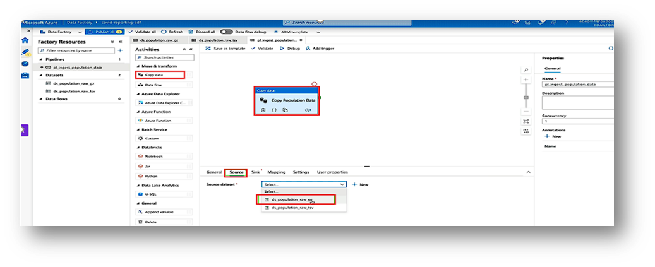The width and height of the screenshot is (655, 267).
Task: Click the canvas zoom slider handle
Action: tap(526, 97)
